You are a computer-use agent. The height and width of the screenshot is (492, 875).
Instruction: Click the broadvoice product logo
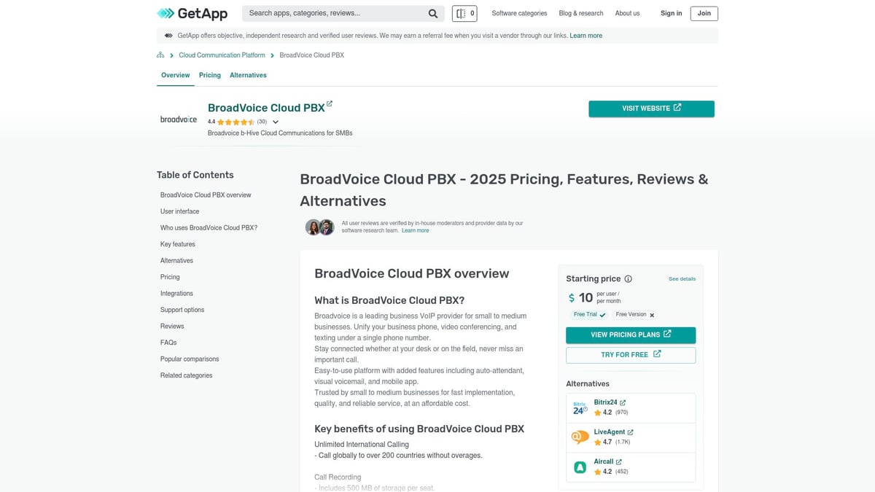[179, 120]
